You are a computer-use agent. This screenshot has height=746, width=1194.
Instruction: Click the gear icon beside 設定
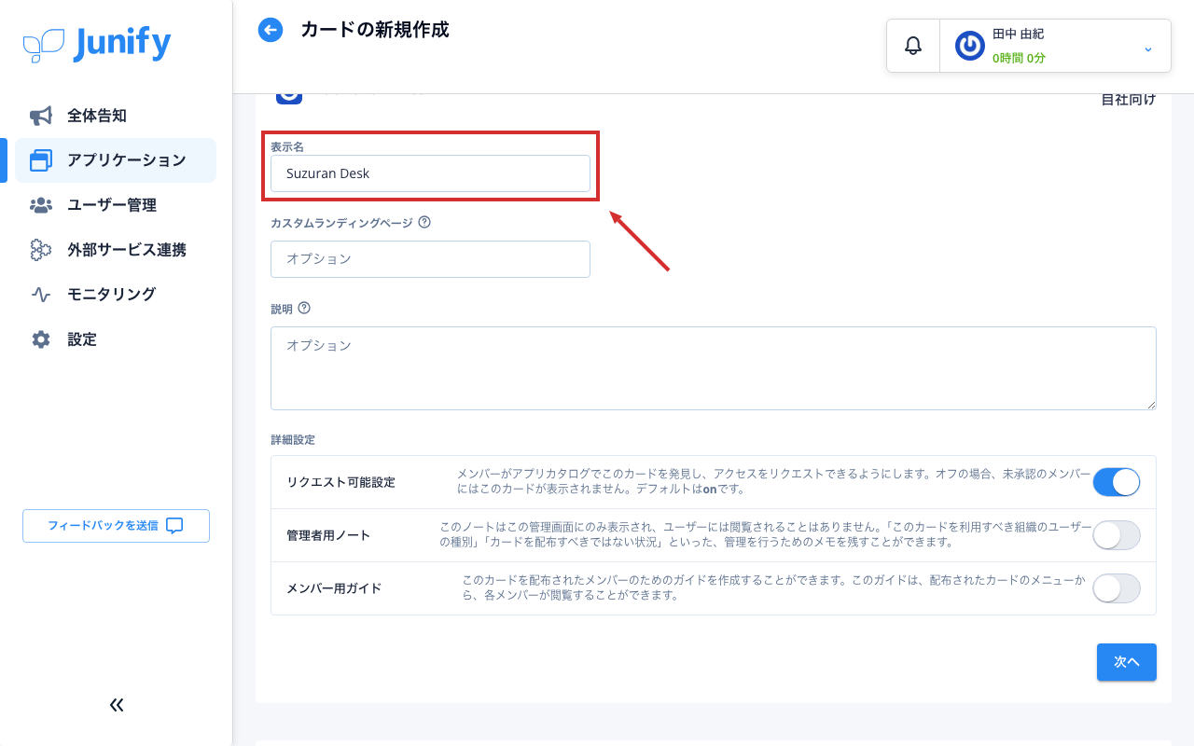click(41, 339)
